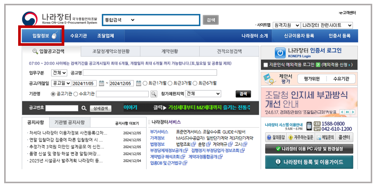The width and height of the screenshot is (376, 187).
Task: Open the 입찰정보 menu
Action: [x=41, y=36]
